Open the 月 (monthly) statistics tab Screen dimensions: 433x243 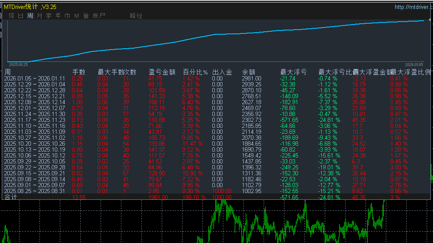39,16
